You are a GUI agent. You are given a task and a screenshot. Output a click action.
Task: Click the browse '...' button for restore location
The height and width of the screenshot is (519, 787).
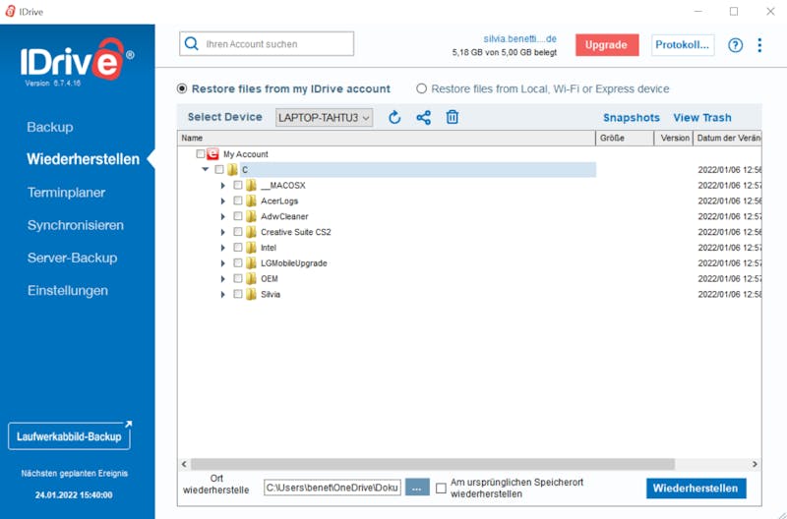tap(417, 488)
